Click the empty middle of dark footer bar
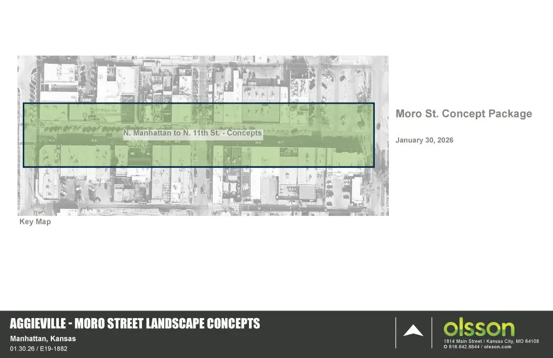Viewport: 553px width, 358px height. click(x=324, y=335)
